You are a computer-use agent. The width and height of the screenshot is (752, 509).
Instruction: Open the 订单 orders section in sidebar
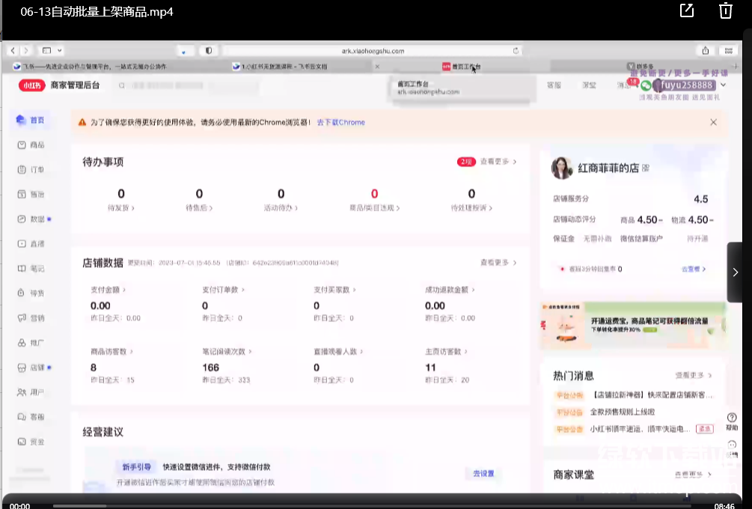pos(30,169)
